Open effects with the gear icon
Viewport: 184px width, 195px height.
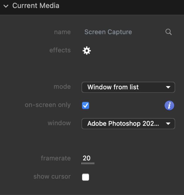86,51
